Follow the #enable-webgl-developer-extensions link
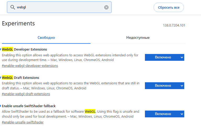 click(x=30, y=66)
